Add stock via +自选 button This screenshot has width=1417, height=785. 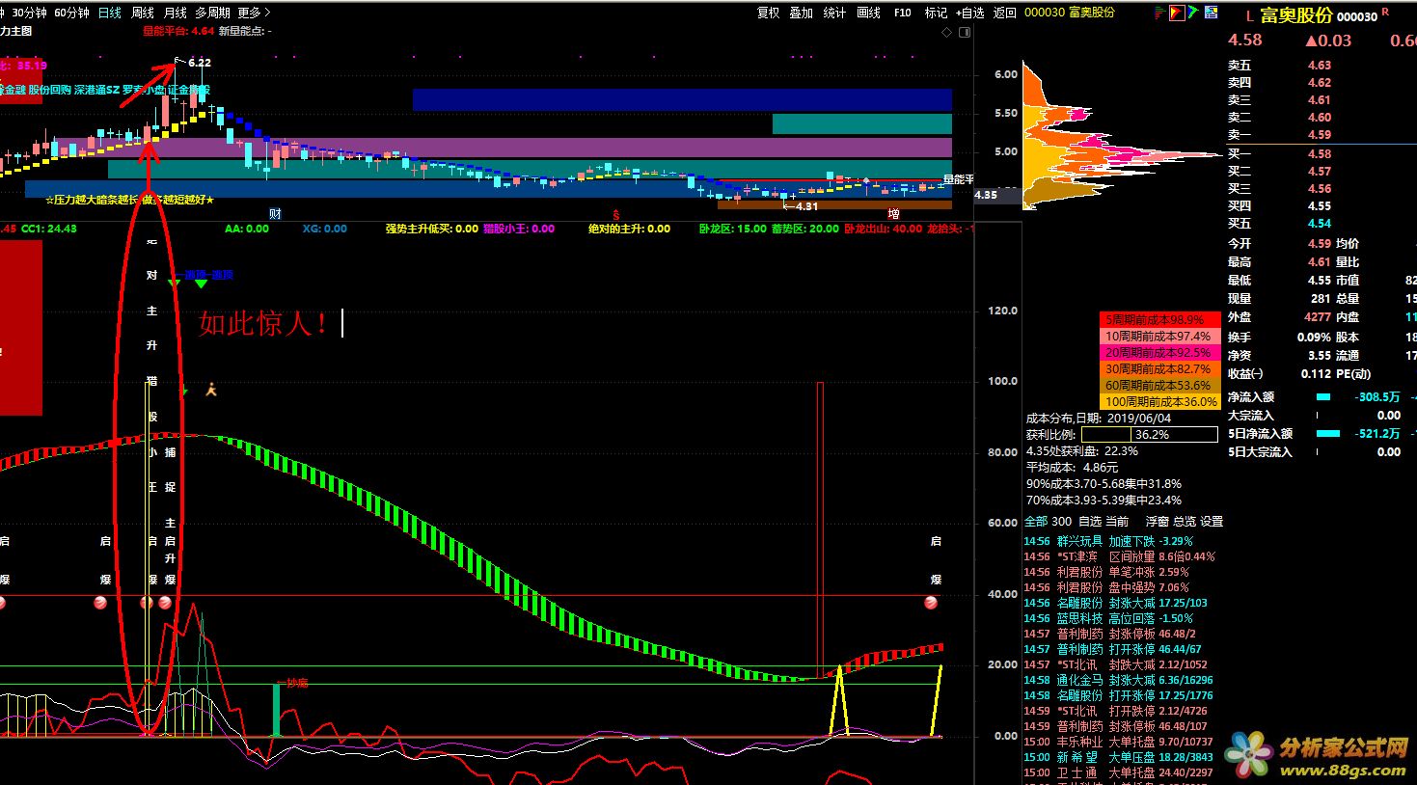970,13
